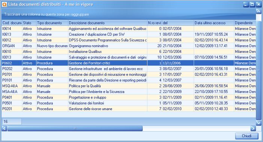263x142 pixels.
Task: Click the Qualibus app icon in title bar
Action: pyautogui.click(x=5, y=4)
